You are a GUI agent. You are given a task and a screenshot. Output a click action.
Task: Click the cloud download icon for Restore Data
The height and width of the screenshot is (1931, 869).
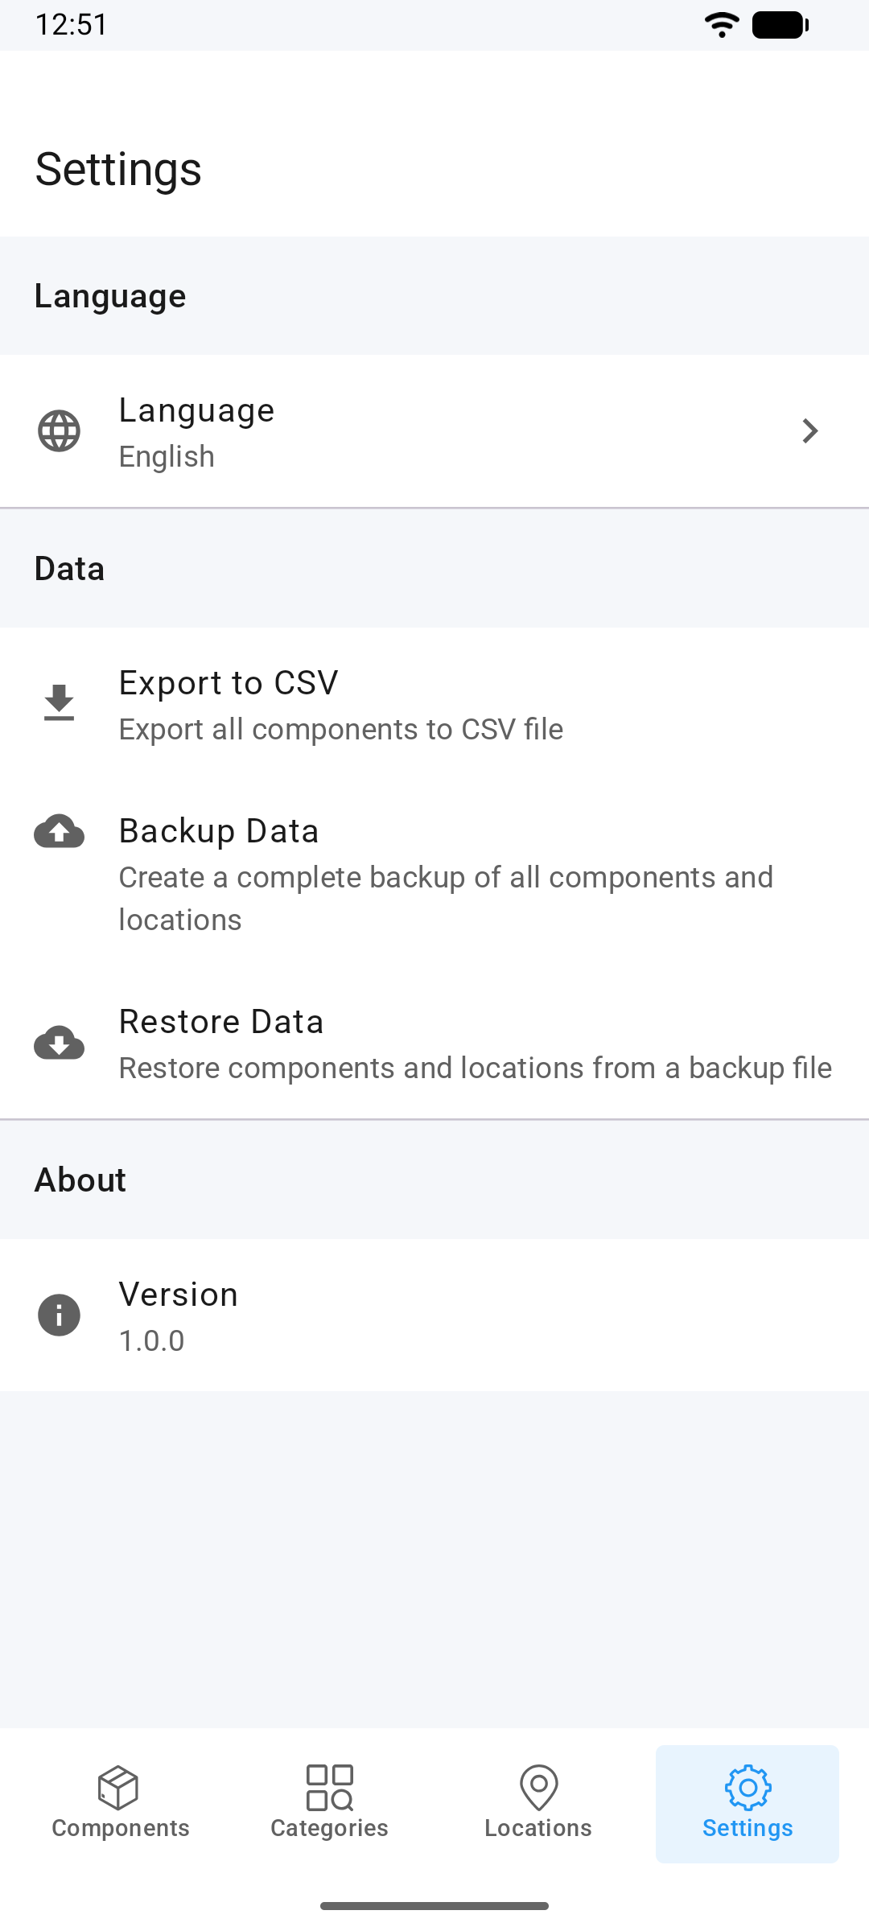pyautogui.click(x=59, y=1043)
